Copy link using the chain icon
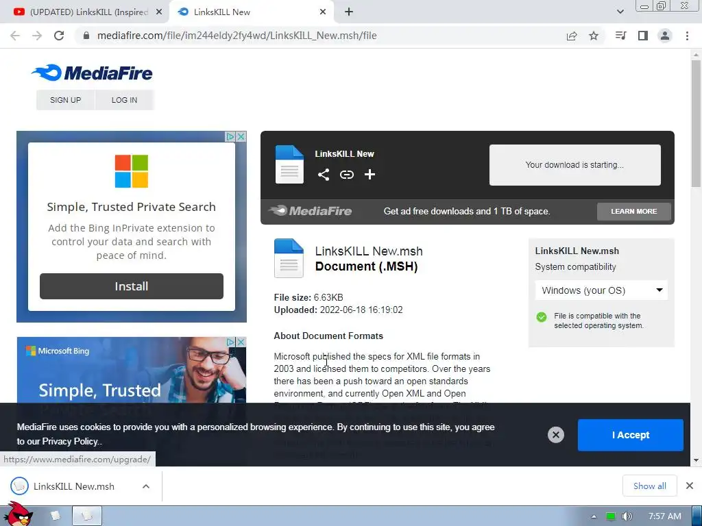 [x=346, y=175]
